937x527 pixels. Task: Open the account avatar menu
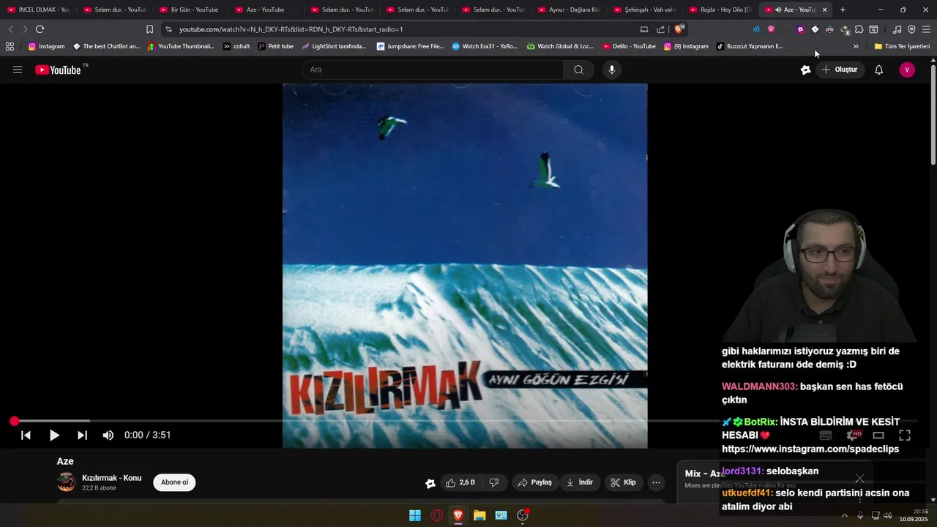[x=907, y=70]
